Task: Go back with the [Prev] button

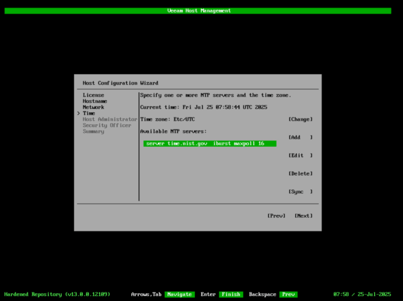Action: coord(276,216)
